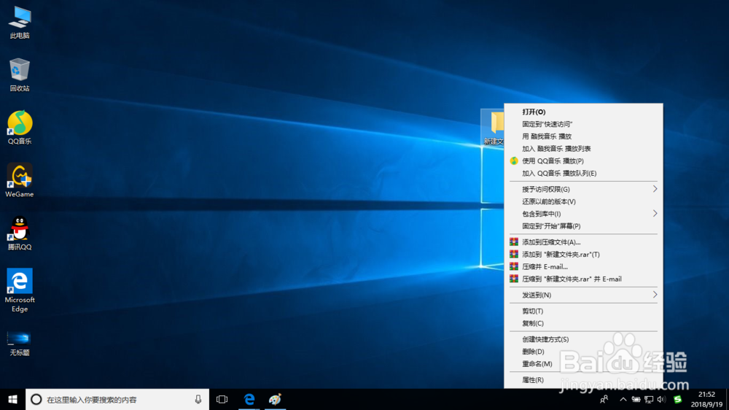
Task: Click the microphone icon in search box
Action: coord(198,399)
